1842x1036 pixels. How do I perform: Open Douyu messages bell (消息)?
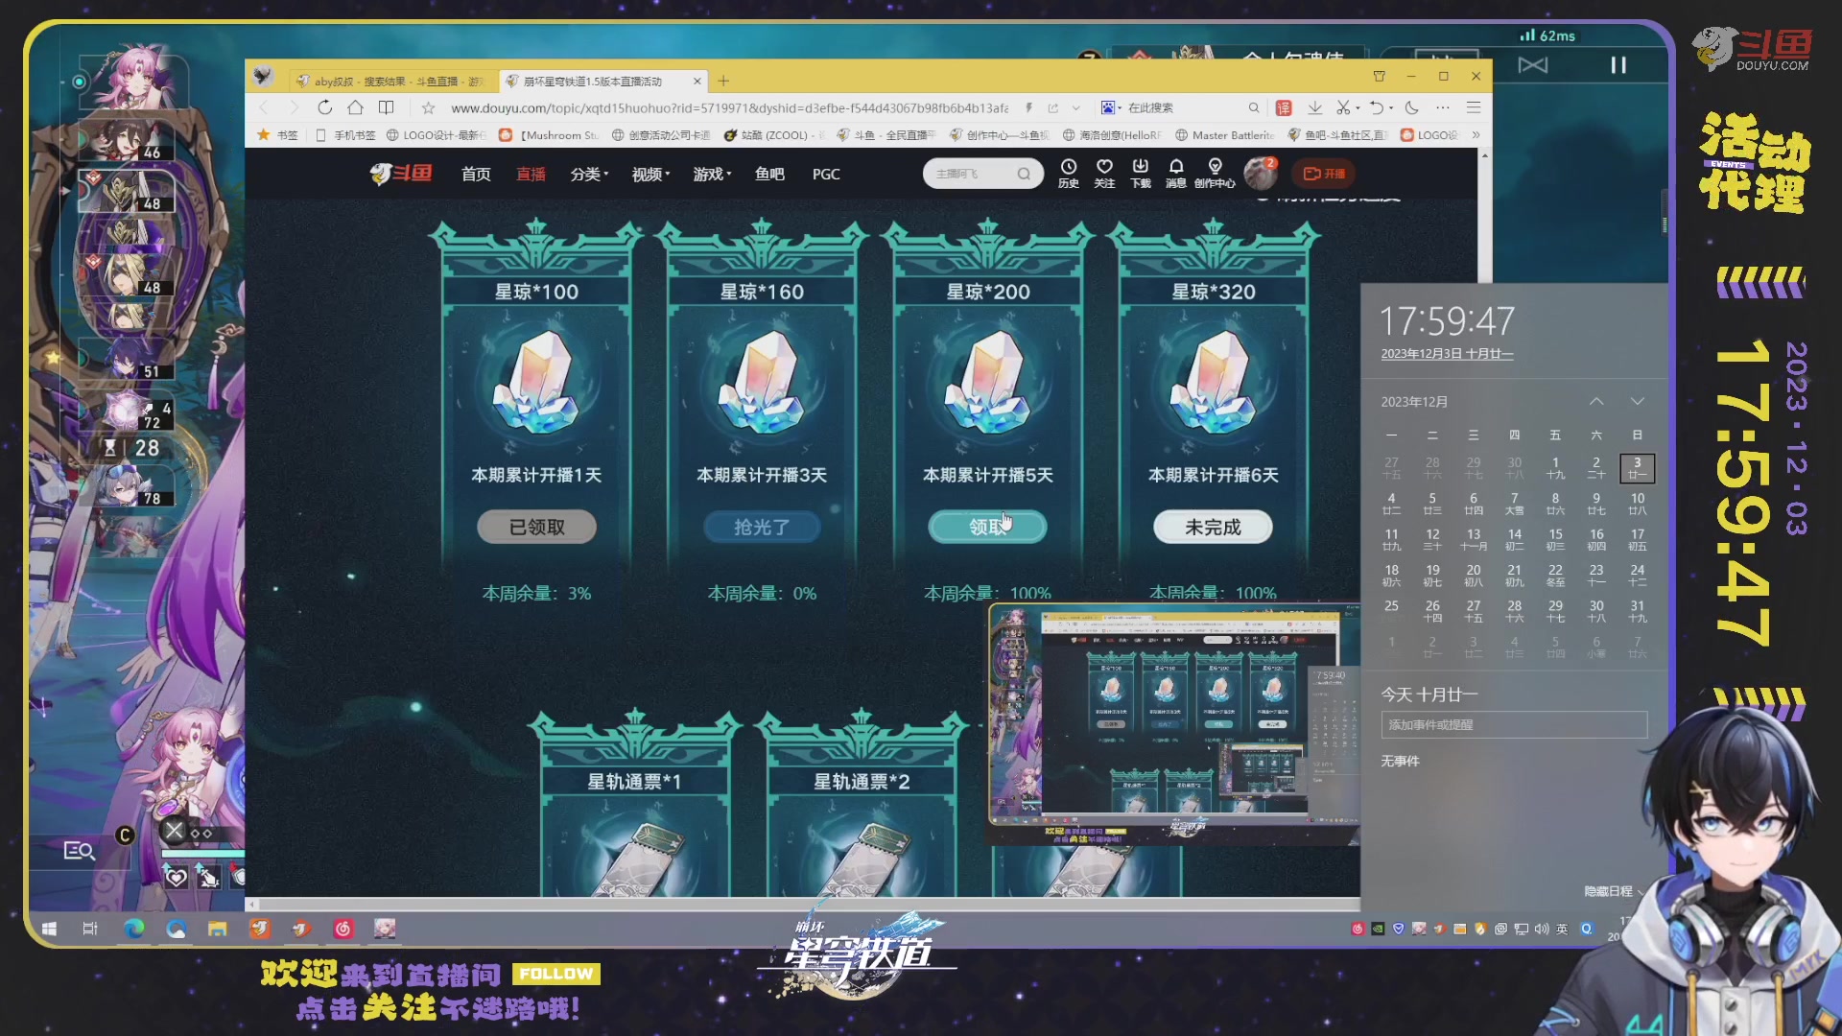pyautogui.click(x=1176, y=174)
